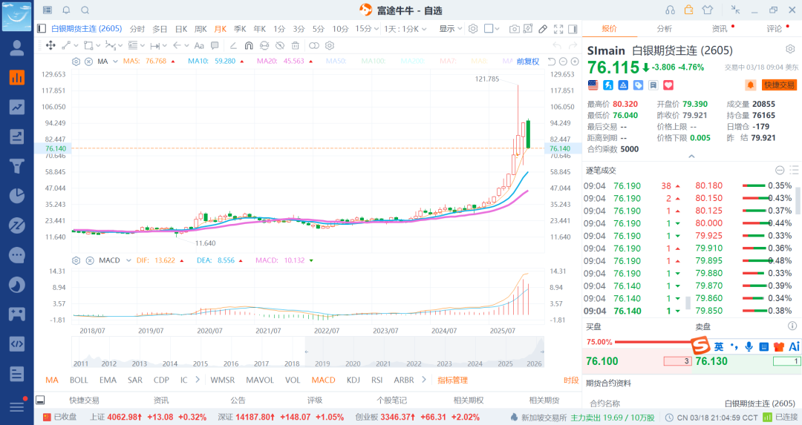Click the buy-sell 75.00% ratio bar
This screenshot has width=802, height=425.
653,342
